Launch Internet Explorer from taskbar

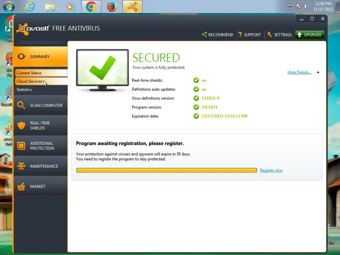(x=30, y=7)
